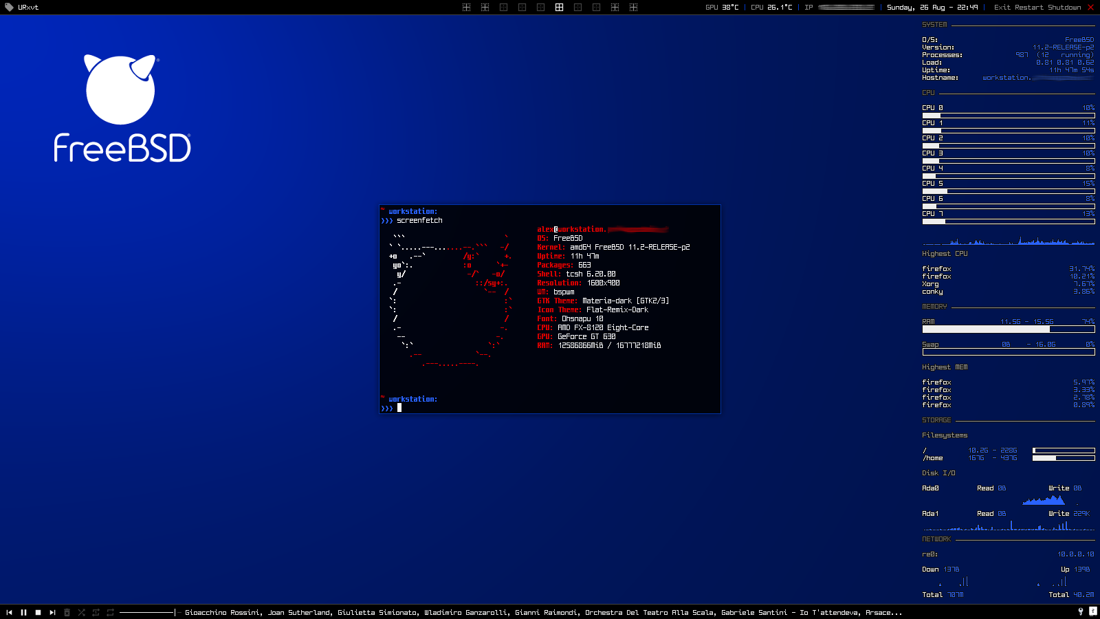Stop music playback
The width and height of the screenshot is (1100, 619).
38,612
